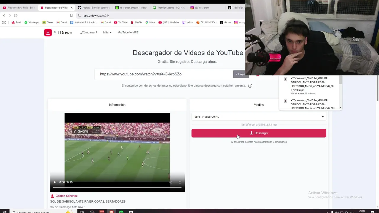Image resolution: width=379 pixels, height=213 pixels.
Task: Reload the page with the refresh icon
Action: click(x=16, y=16)
